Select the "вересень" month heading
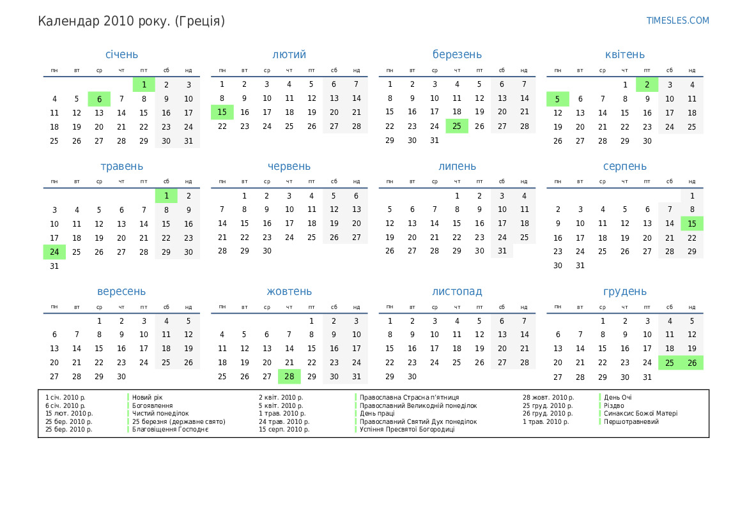 tap(121, 291)
